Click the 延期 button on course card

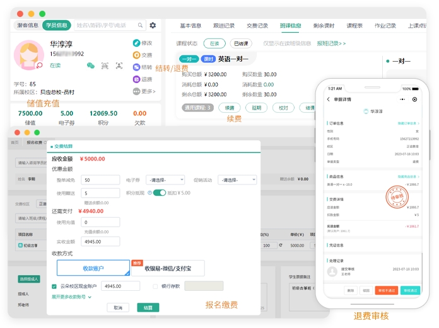click(x=257, y=108)
